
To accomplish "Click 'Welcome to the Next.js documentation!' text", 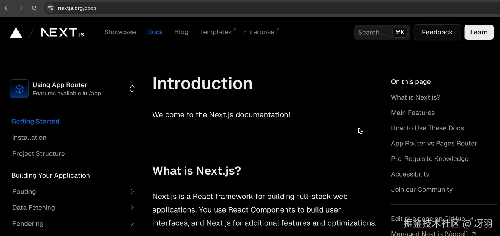I will 221,115.
